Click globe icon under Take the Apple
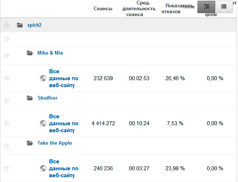Image resolution: width=238 pixels, height=182 pixels. click(x=43, y=168)
